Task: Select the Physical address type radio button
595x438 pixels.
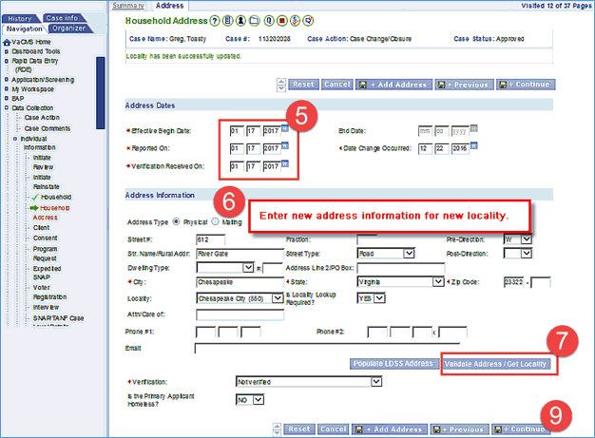Action: [176, 221]
